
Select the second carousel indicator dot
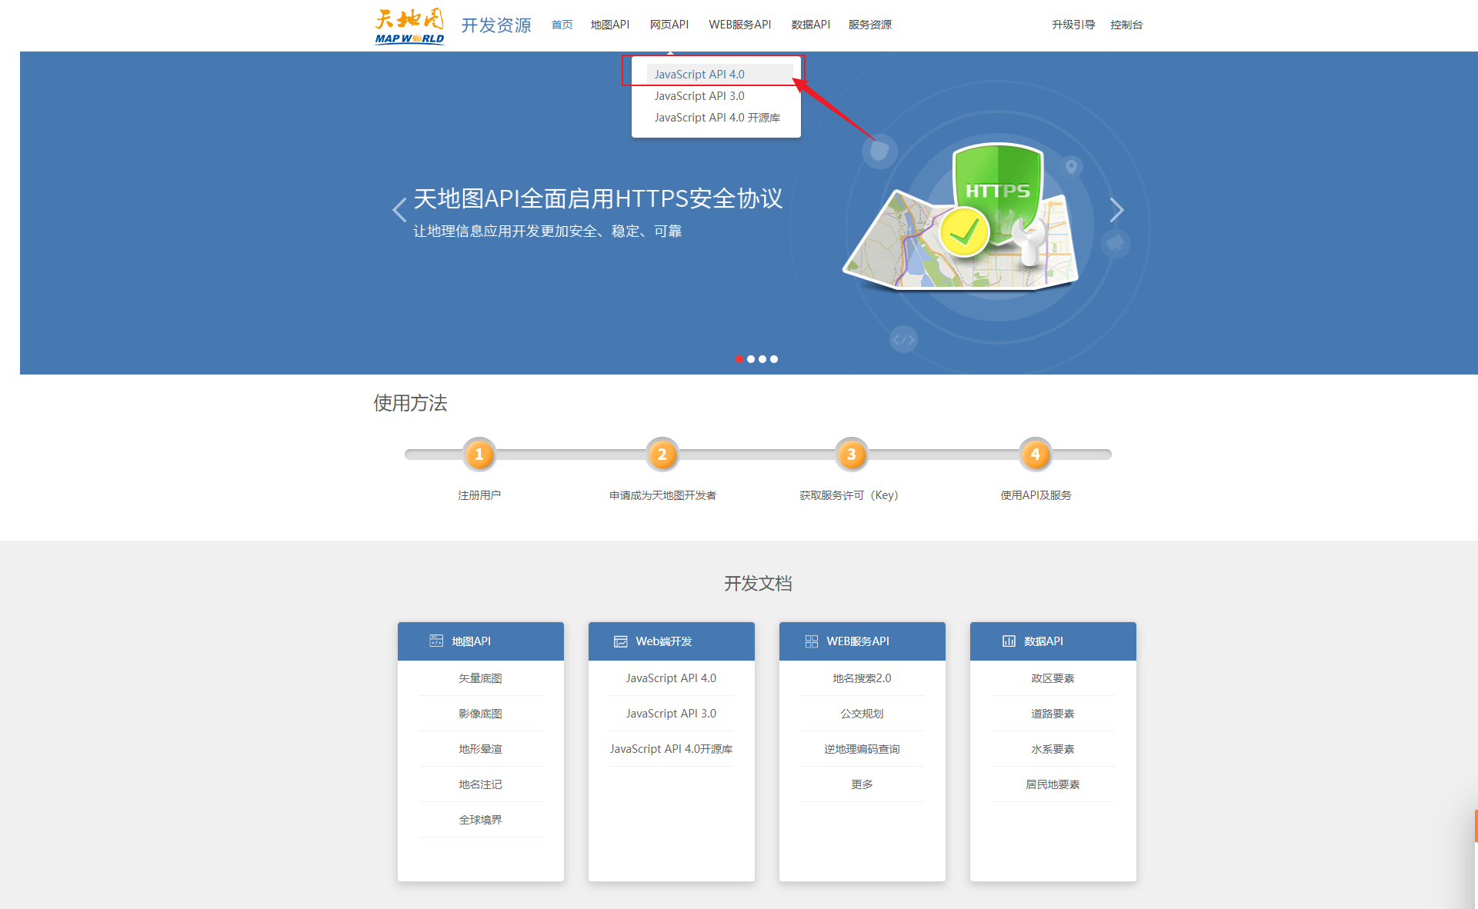pos(751,359)
